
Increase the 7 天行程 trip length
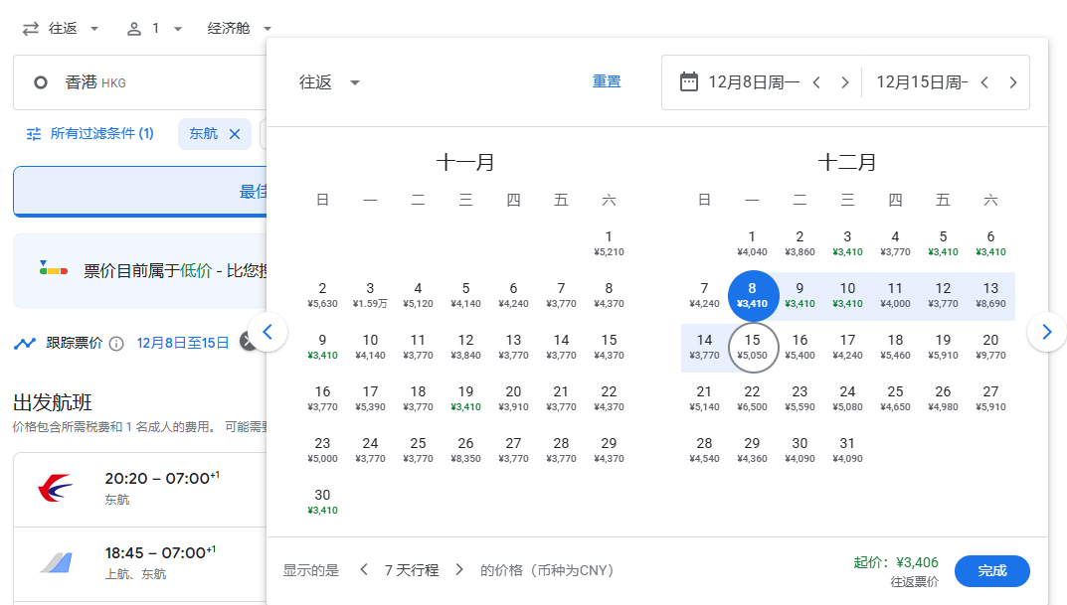[459, 569]
